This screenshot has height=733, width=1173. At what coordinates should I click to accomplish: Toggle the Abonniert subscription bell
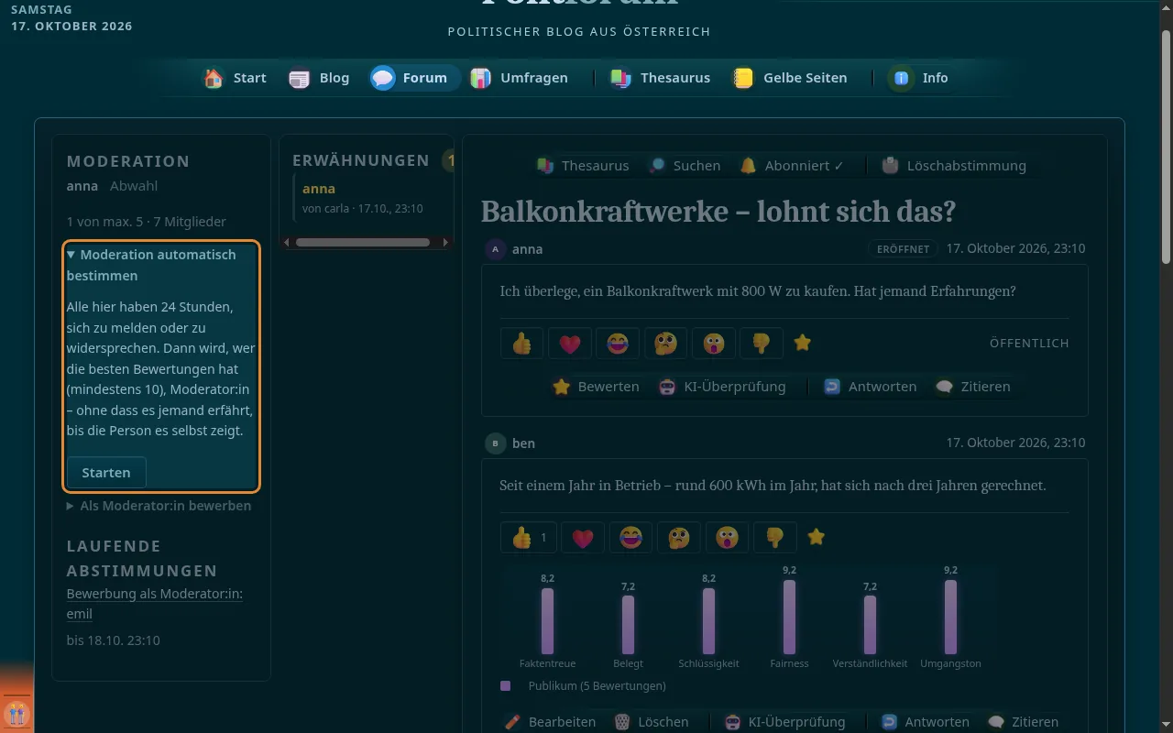(792, 166)
